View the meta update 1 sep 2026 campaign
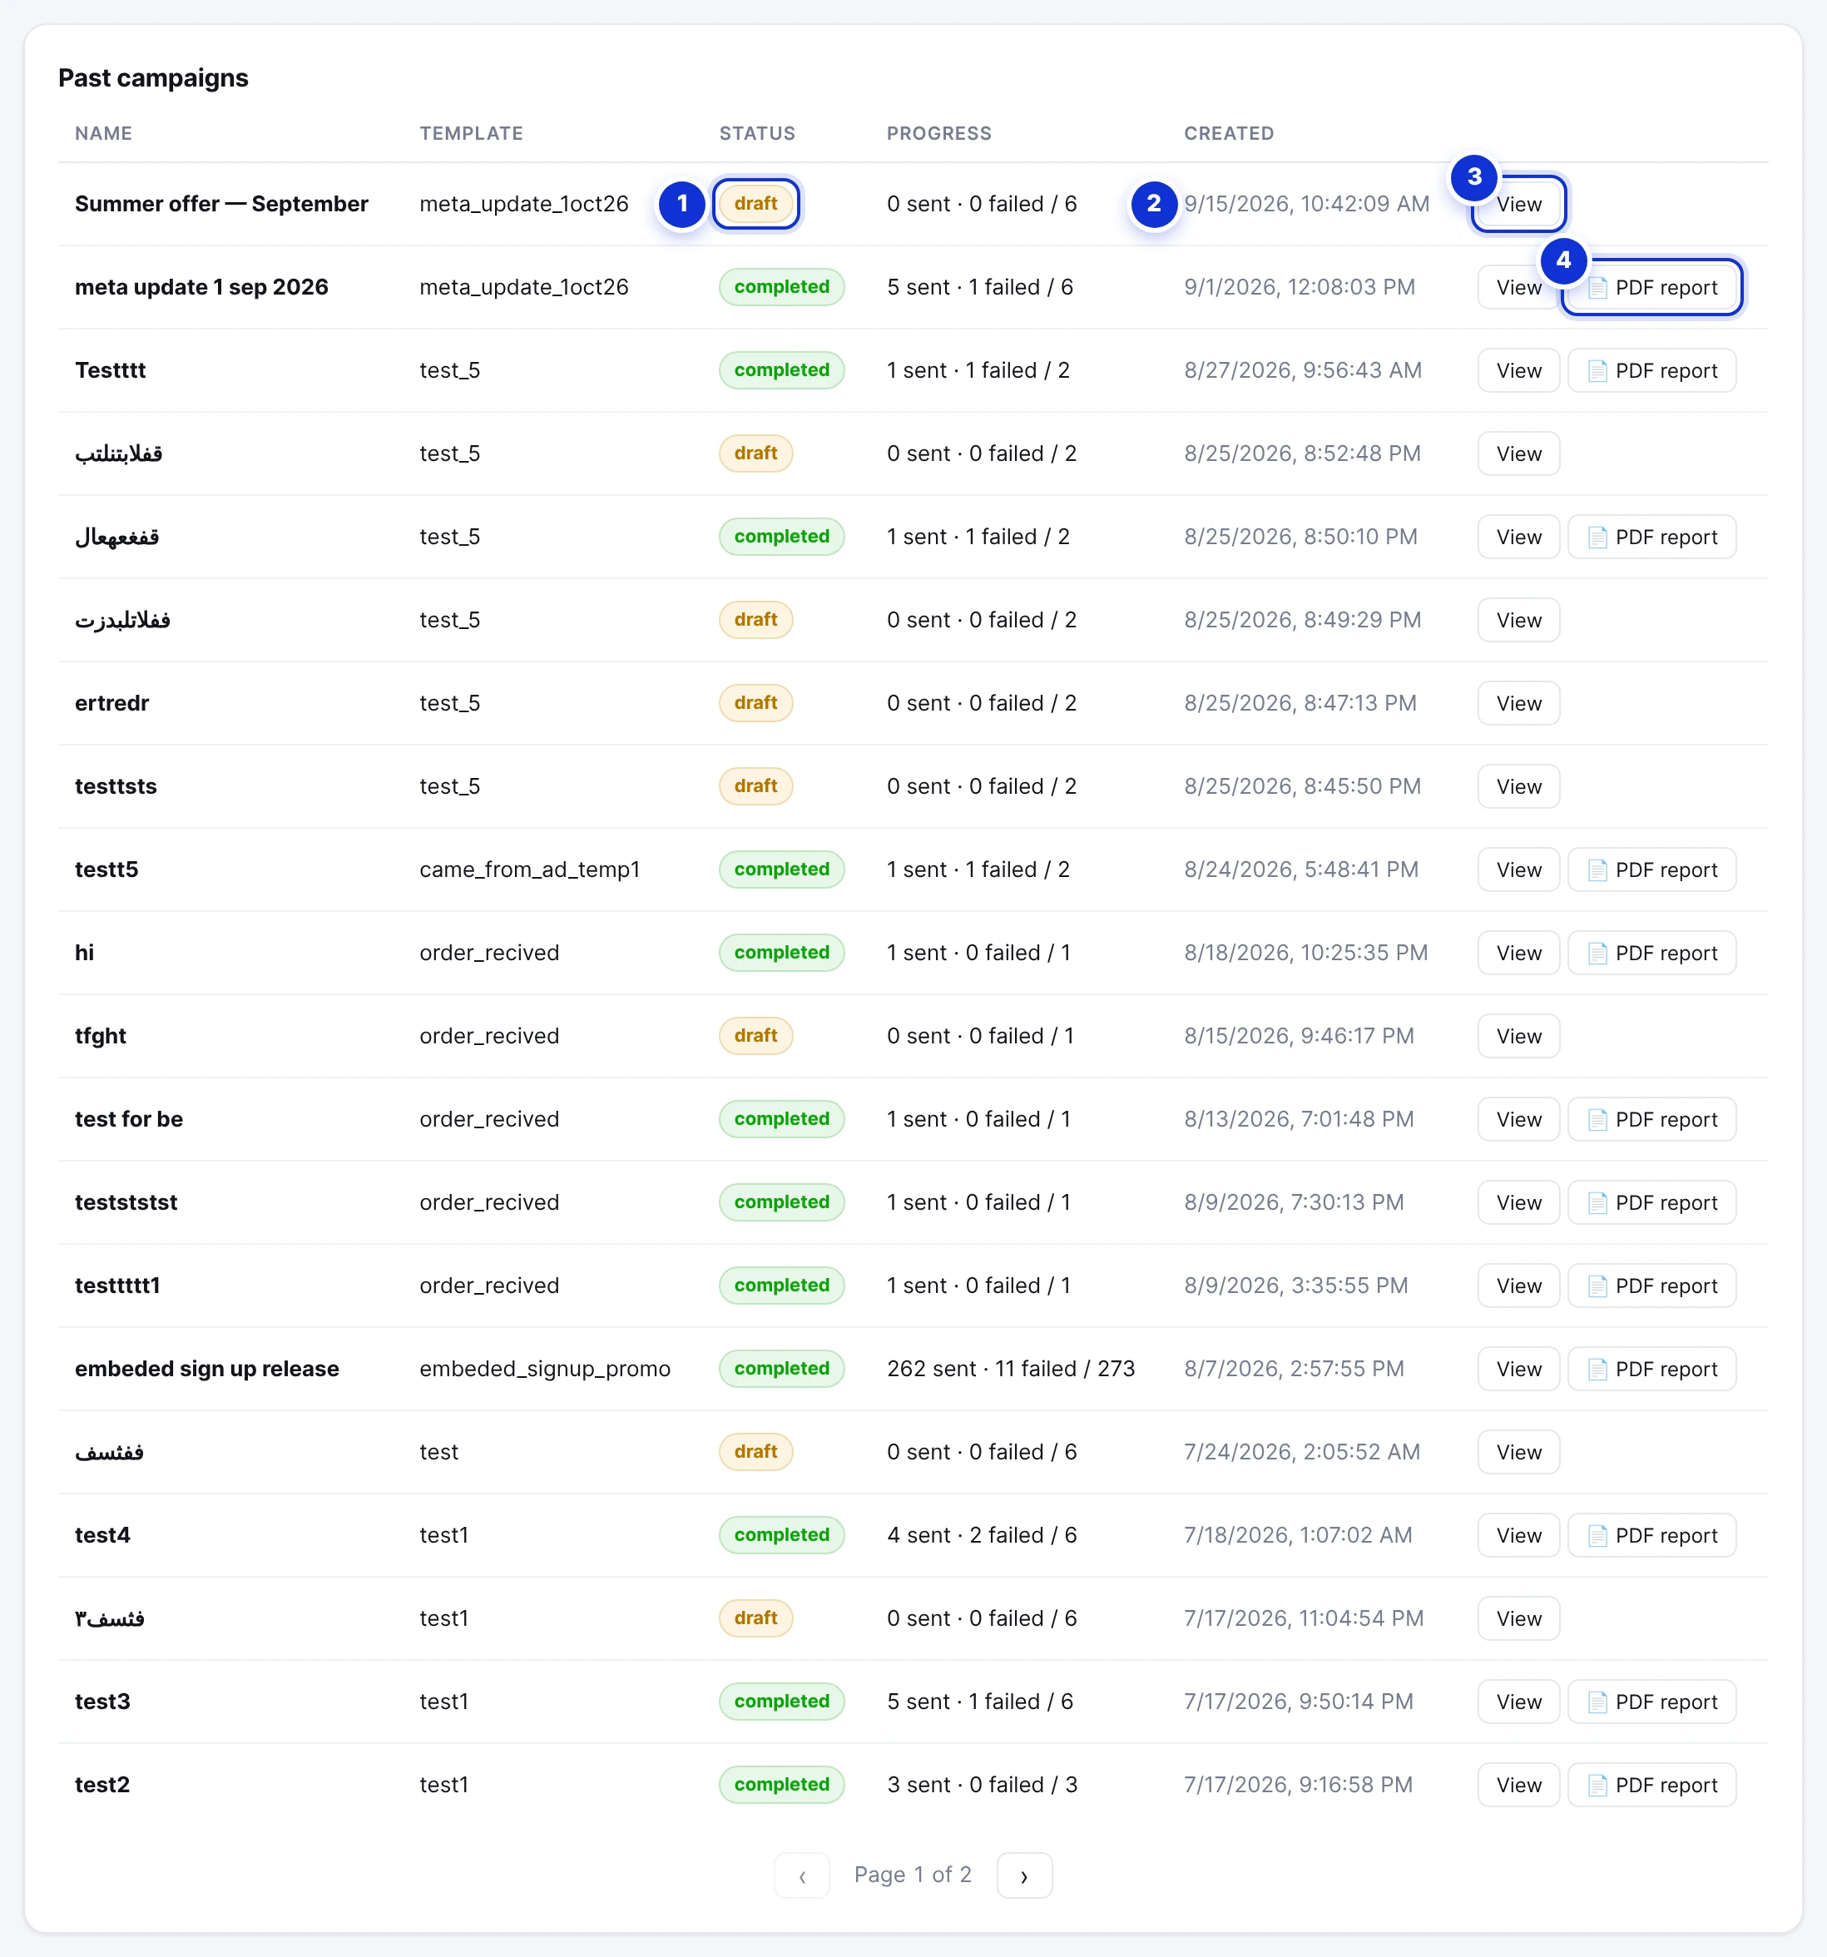The height and width of the screenshot is (1957, 1827). 1518,287
